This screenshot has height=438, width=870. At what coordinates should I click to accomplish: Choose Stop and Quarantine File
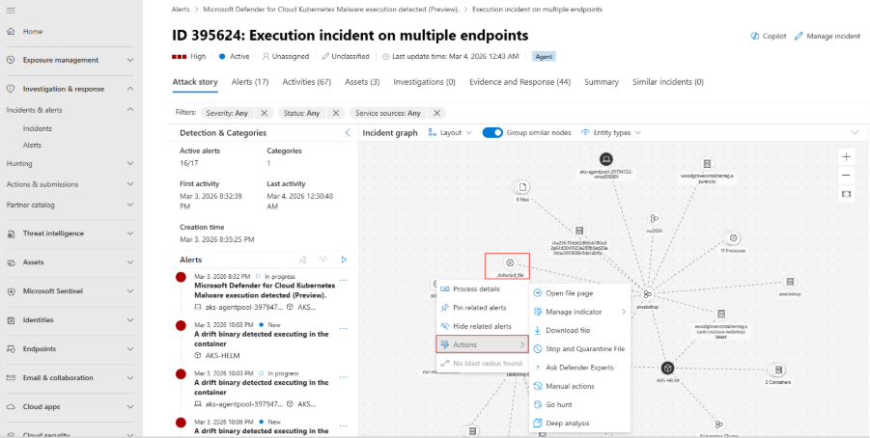click(579, 348)
